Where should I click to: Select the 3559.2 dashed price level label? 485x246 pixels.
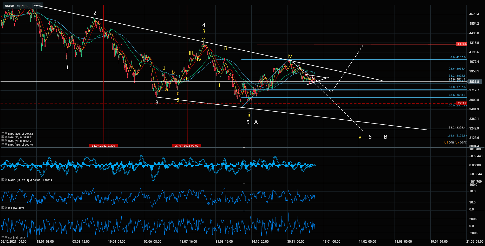point(462,103)
